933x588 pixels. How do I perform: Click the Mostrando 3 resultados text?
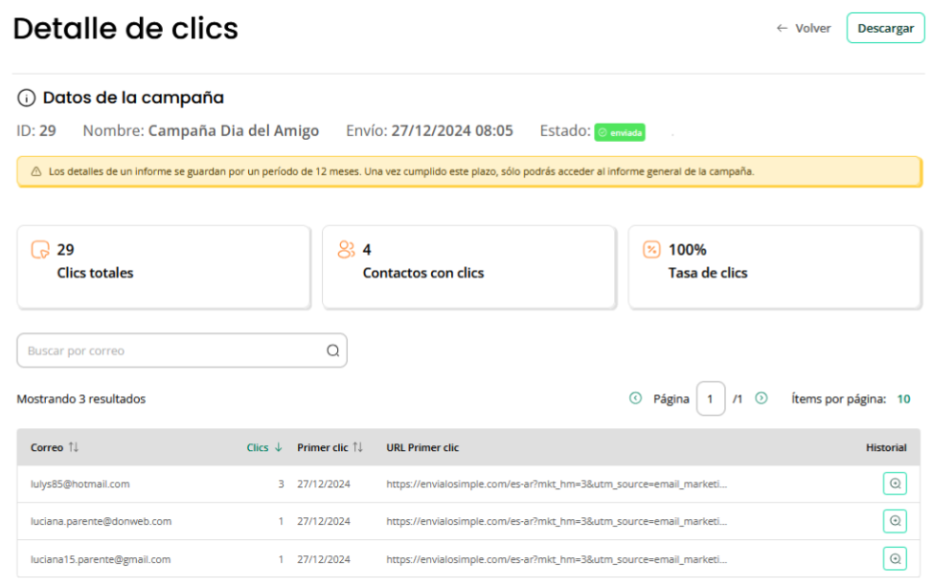(80, 398)
